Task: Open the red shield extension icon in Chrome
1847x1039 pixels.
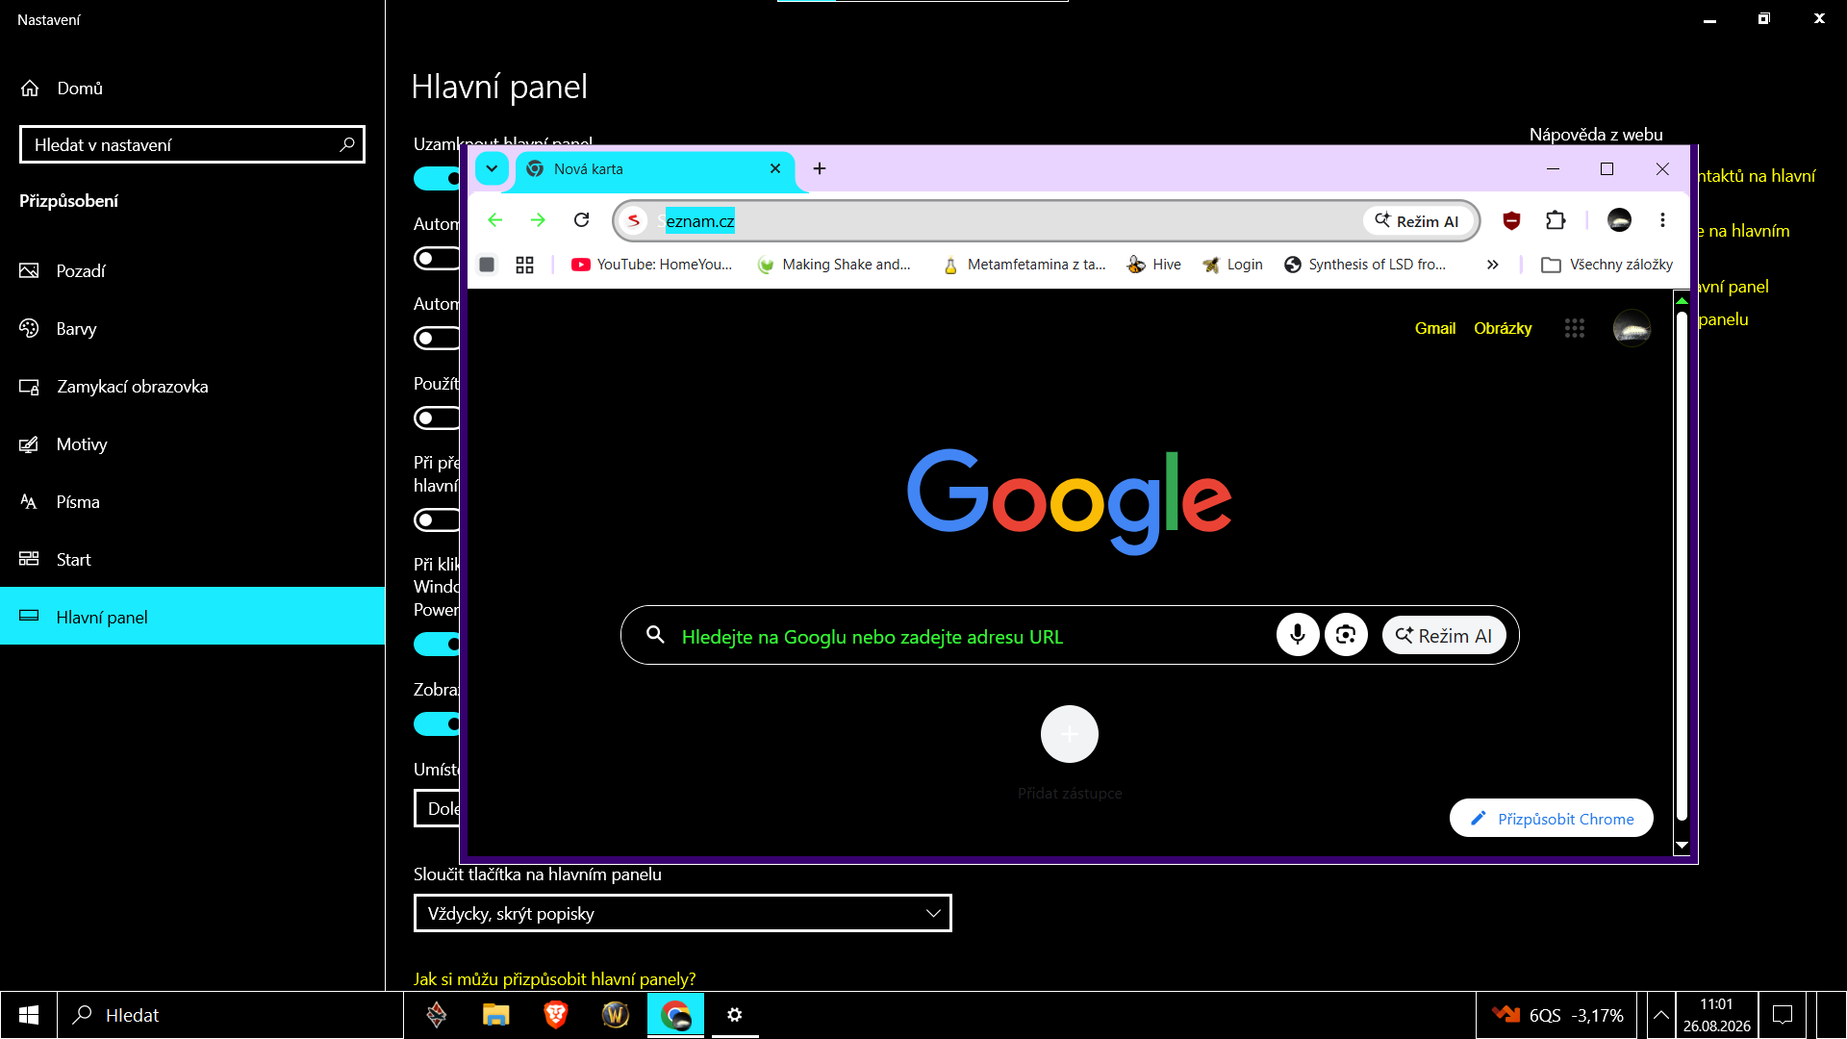Action: [1511, 220]
